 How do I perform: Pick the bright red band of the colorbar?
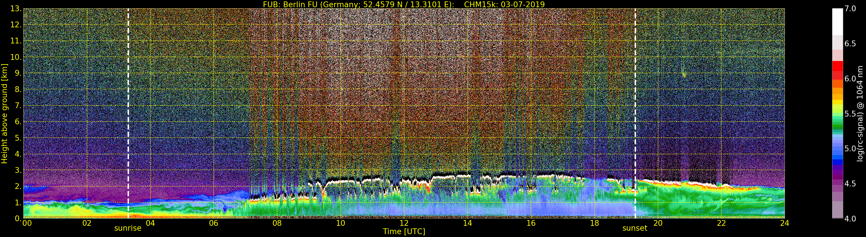(x=837, y=66)
